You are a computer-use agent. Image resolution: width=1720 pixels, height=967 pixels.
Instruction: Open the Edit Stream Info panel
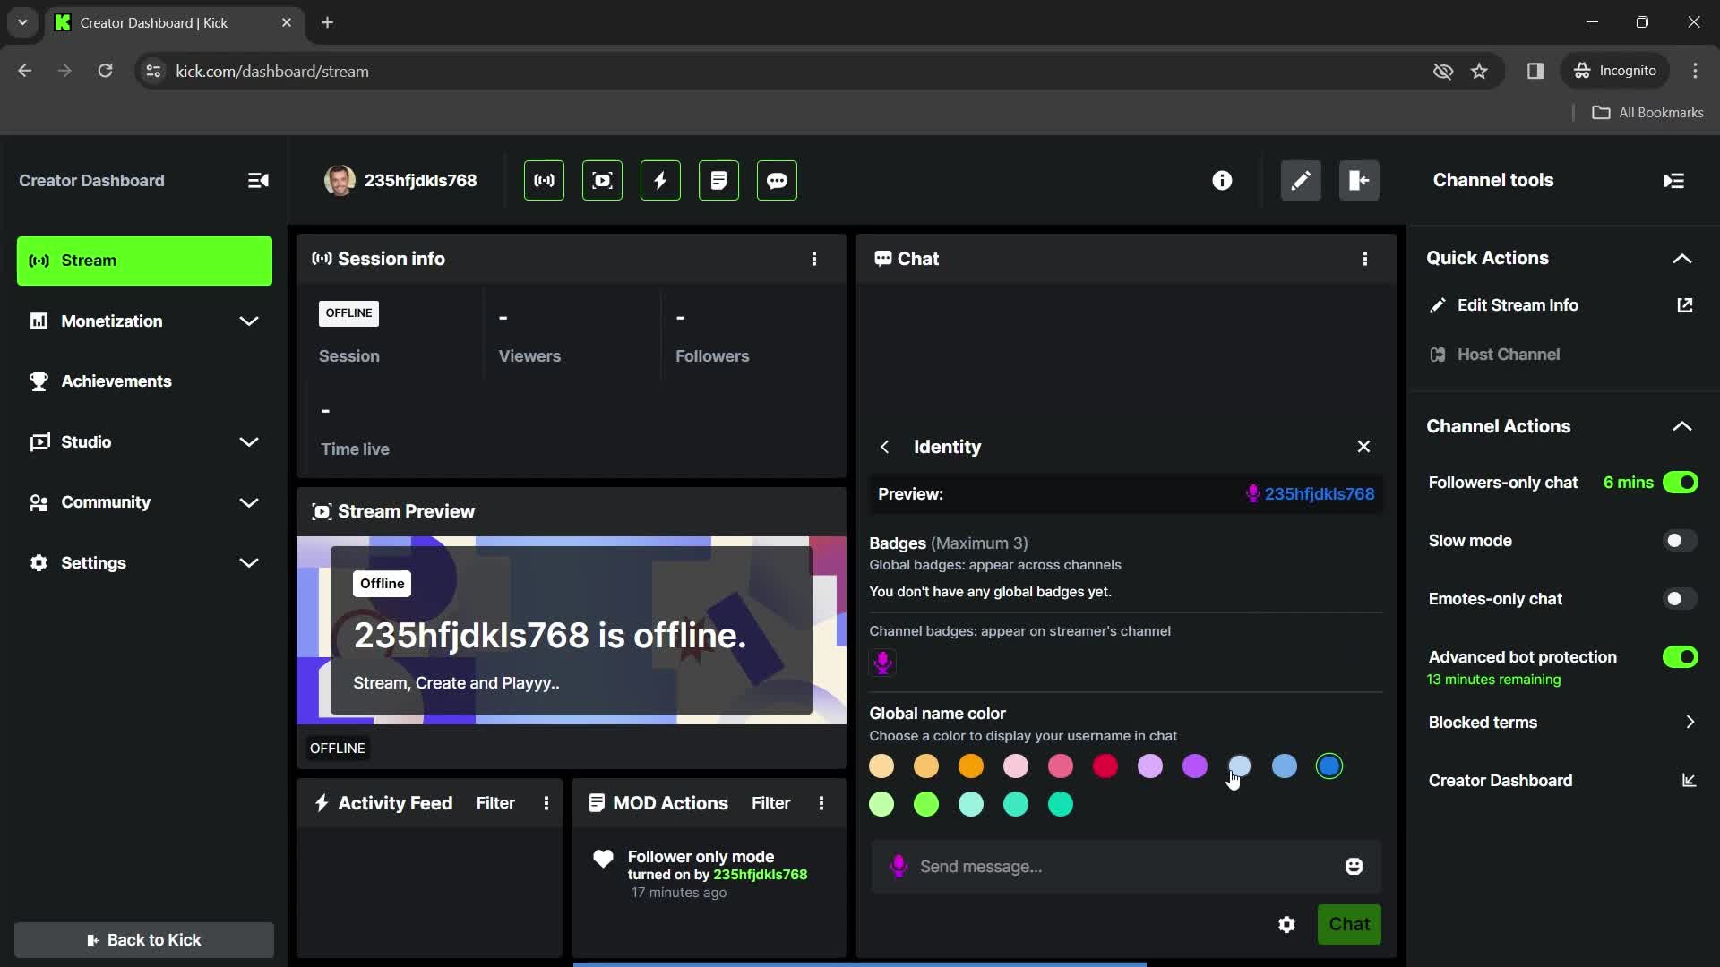pyautogui.click(x=1517, y=304)
